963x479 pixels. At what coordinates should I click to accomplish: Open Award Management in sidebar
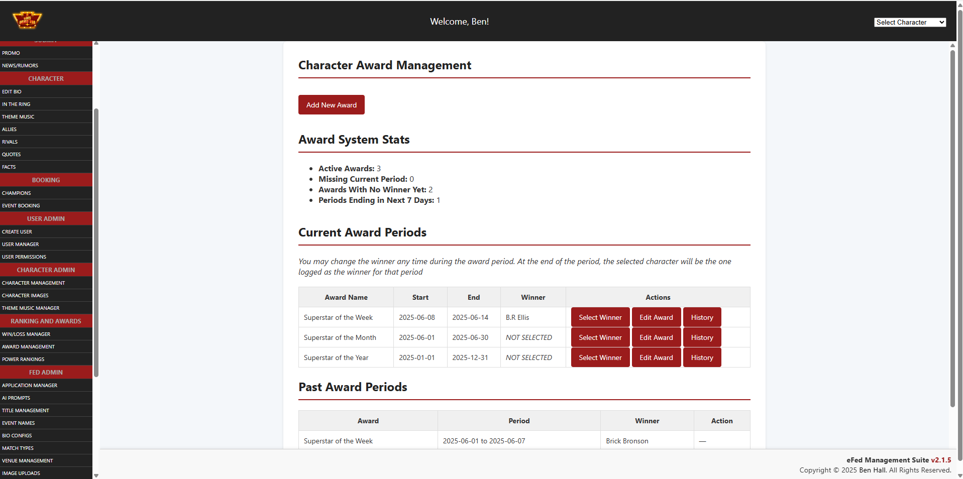coord(28,346)
